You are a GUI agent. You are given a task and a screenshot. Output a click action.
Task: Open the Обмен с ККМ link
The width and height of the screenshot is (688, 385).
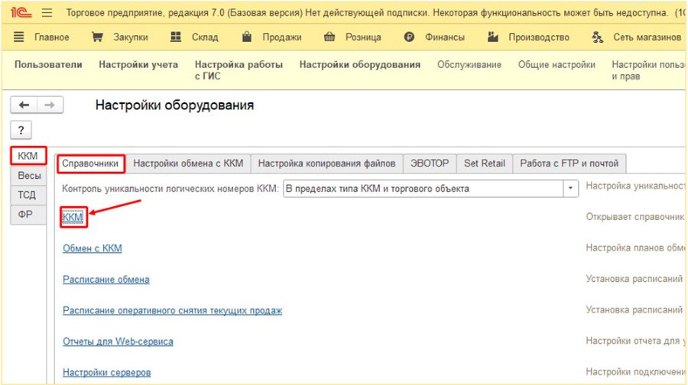(x=92, y=248)
